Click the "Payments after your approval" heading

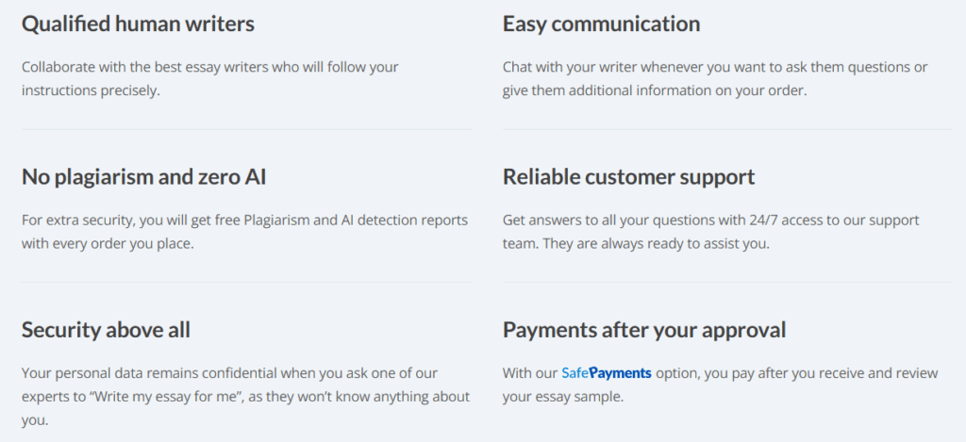[644, 330]
